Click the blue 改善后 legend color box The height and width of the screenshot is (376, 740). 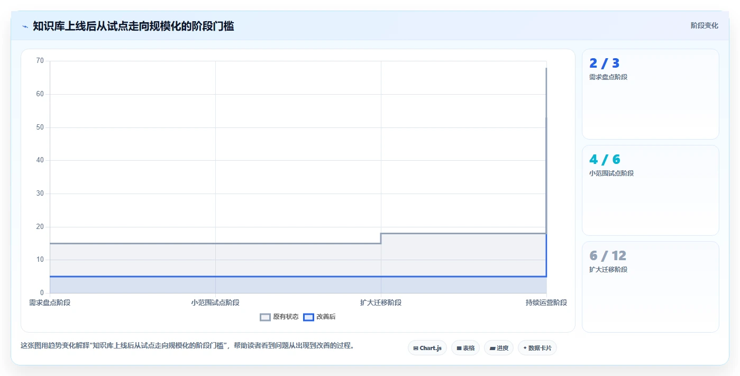[308, 317]
